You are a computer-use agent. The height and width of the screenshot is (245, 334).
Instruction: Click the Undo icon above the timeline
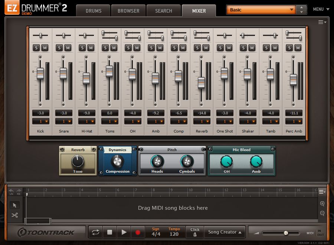[11, 191]
